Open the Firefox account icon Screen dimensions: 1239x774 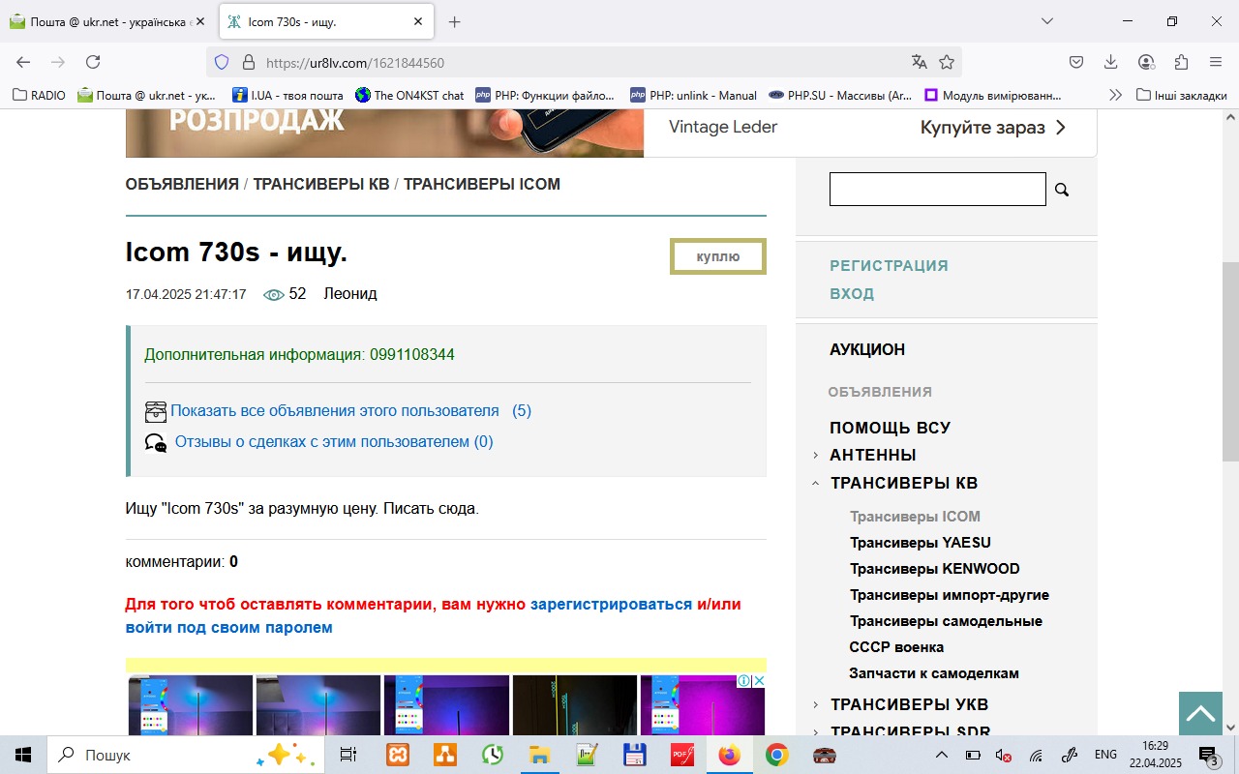coord(1146,62)
